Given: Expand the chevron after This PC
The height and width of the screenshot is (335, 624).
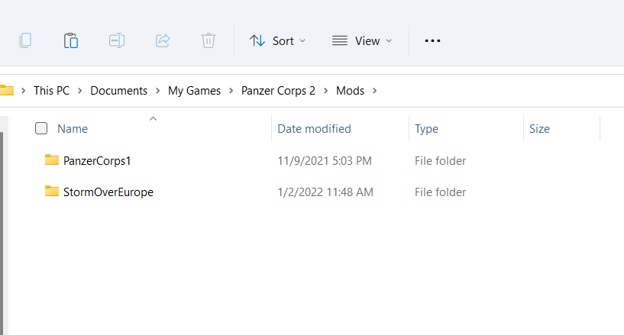Looking at the screenshot, I should coord(80,91).
